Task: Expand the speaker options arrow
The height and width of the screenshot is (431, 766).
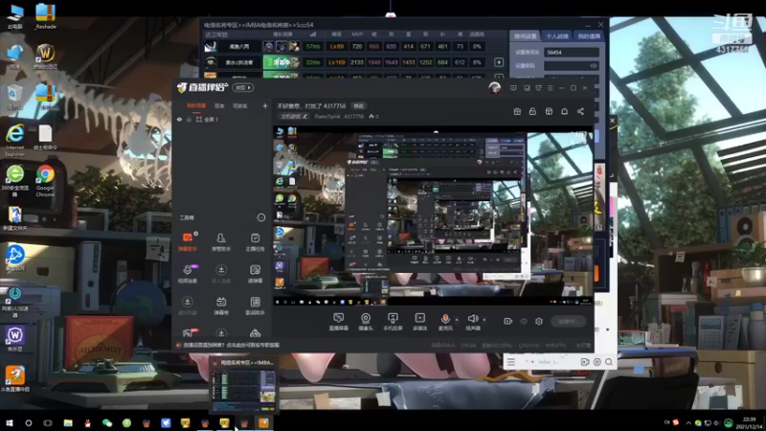Action: point(484,320)
